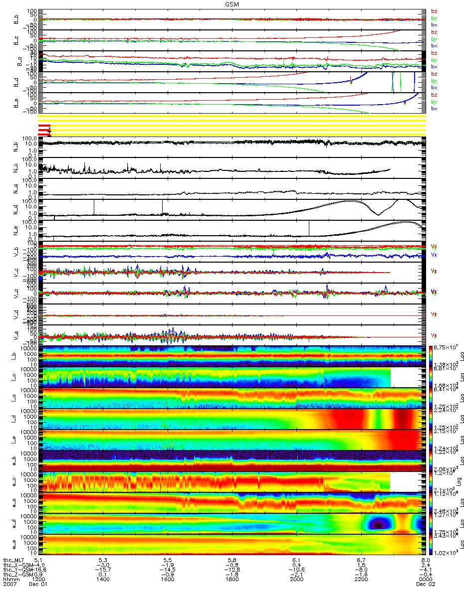Viewport: 464px width, 598px height.
Task: Click the B_a panel axis label
Action: [x=18, y=61]
